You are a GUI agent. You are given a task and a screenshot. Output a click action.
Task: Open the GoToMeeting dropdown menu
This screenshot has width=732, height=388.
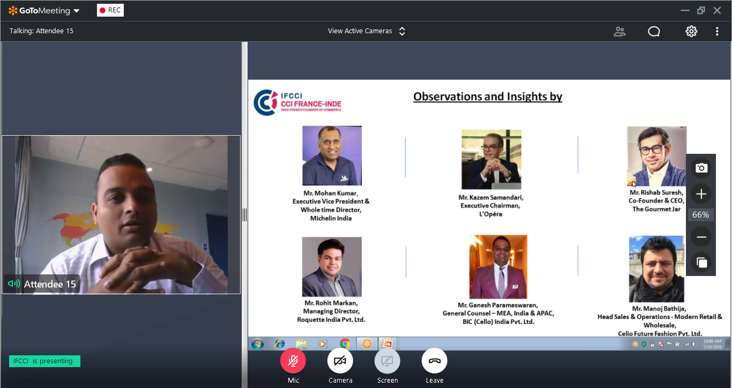44,11
